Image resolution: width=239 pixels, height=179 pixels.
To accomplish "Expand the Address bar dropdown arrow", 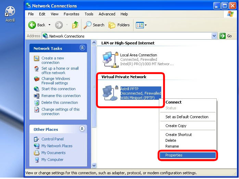I will 214,36.
